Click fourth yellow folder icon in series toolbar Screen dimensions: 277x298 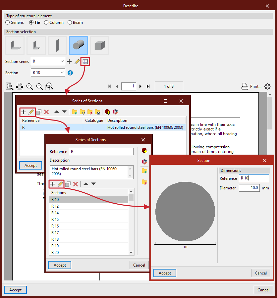click(97, 112)
